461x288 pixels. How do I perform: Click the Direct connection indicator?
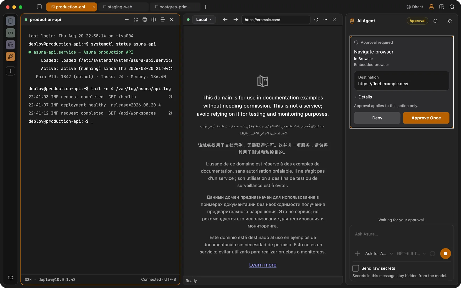coord(415,7)
